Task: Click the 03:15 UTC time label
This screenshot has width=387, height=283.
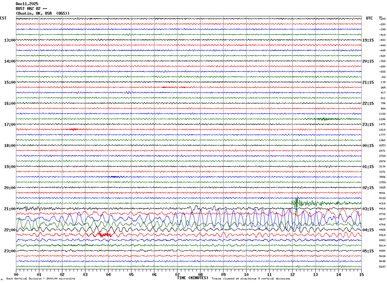Action: point(368,209)
